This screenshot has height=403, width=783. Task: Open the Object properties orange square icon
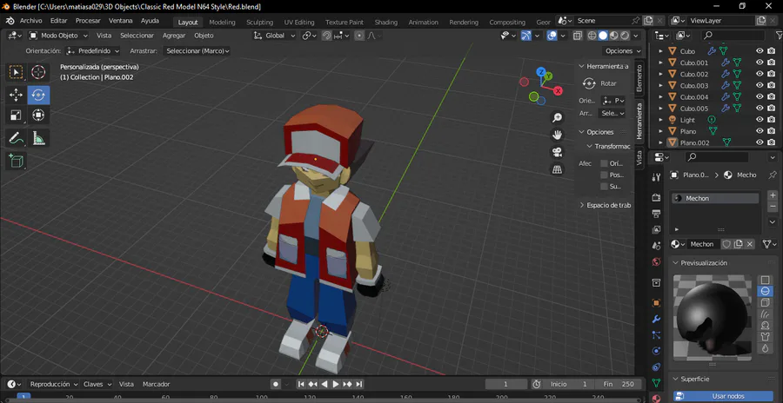(x=657, y=303)
